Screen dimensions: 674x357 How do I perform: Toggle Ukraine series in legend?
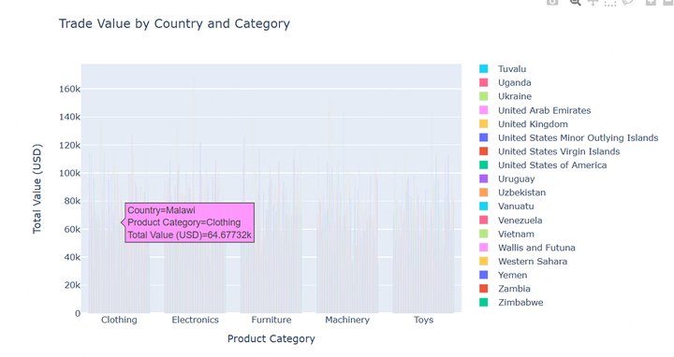click(x=505, y=96)
